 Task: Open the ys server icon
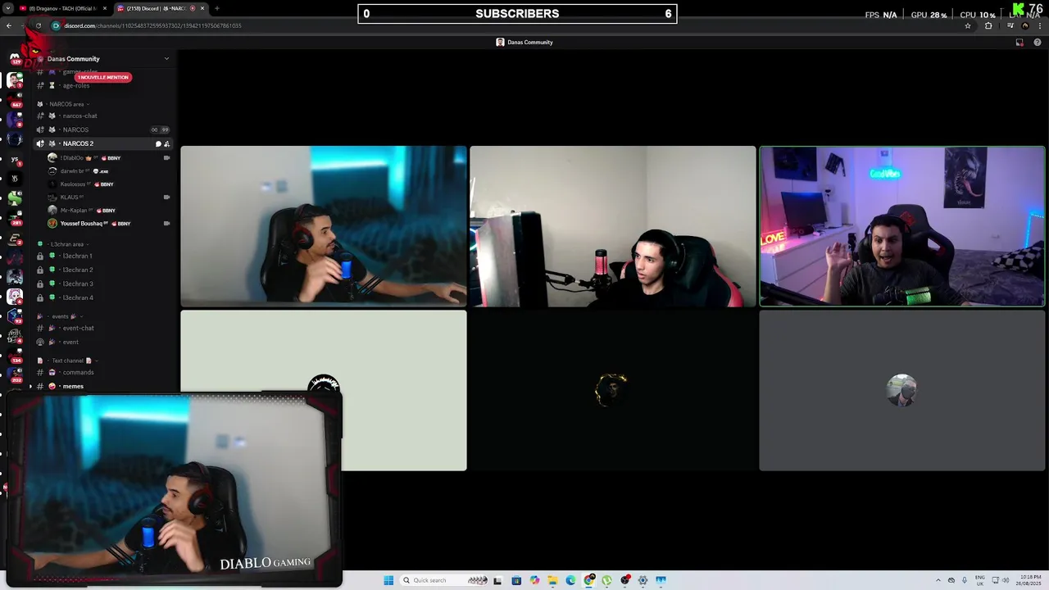15,159
